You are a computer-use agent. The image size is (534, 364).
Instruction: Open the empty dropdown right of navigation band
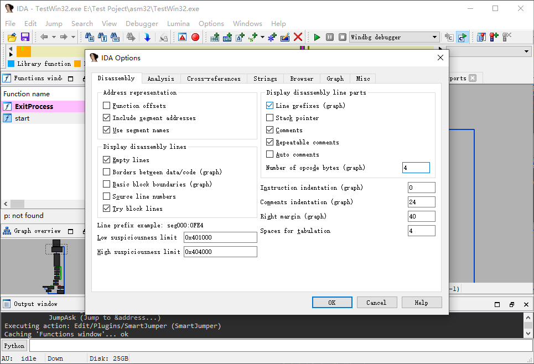coord(489,51)
